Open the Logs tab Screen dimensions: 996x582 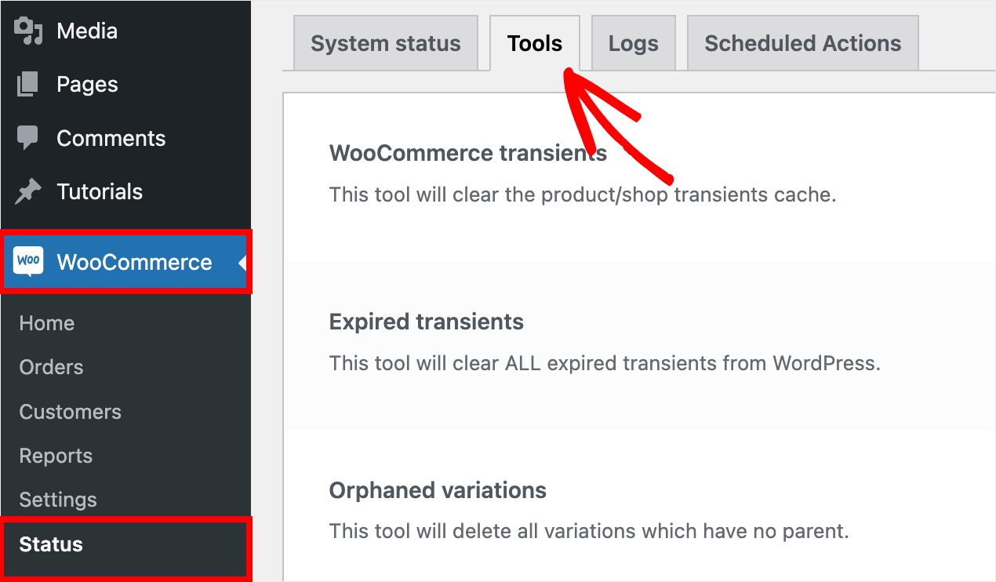point(633,43)
